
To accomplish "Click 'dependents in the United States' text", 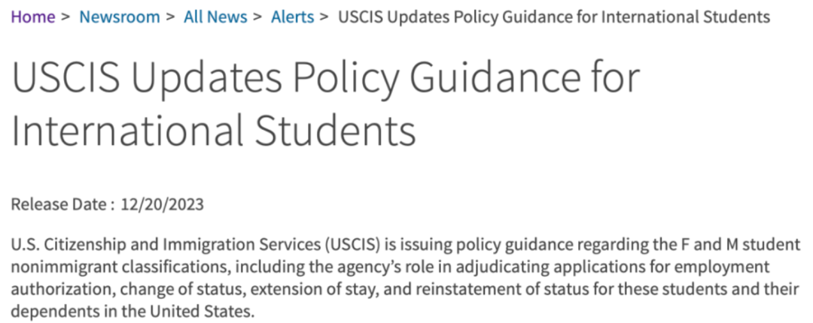I will click(133, 310).
